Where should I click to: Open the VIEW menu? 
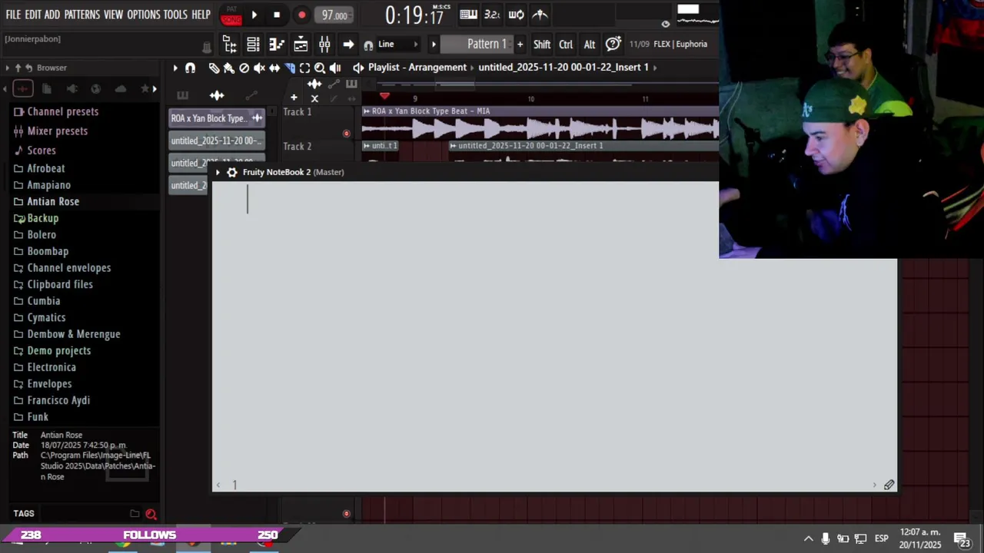click(x=113, y=15)
